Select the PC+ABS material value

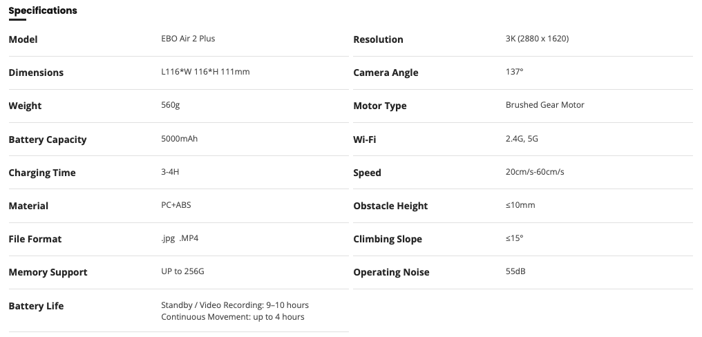(176, 205)
